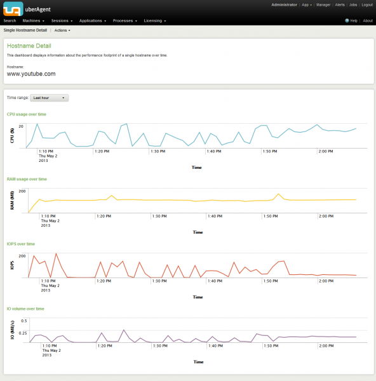The height and width of the screenshot is (381, 376).
Task: Click the CPU usage over time title
Action: [x=27, y=114]
